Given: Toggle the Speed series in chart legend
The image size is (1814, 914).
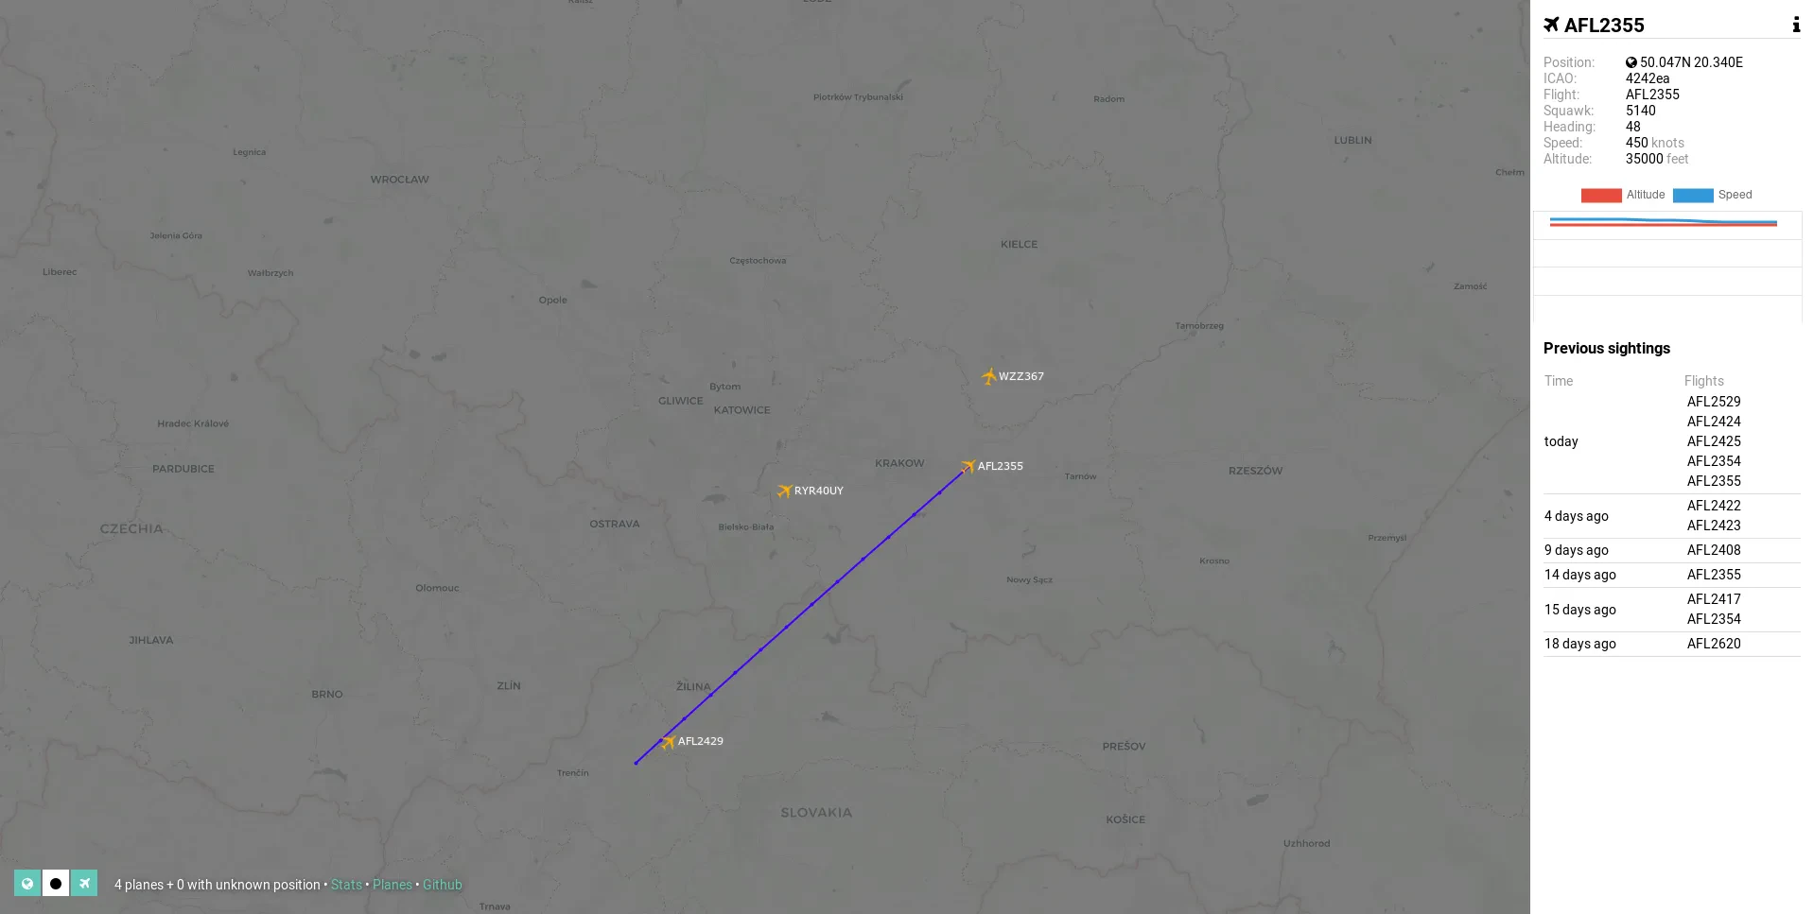Looking at the screenshot, I should 1713,195.
